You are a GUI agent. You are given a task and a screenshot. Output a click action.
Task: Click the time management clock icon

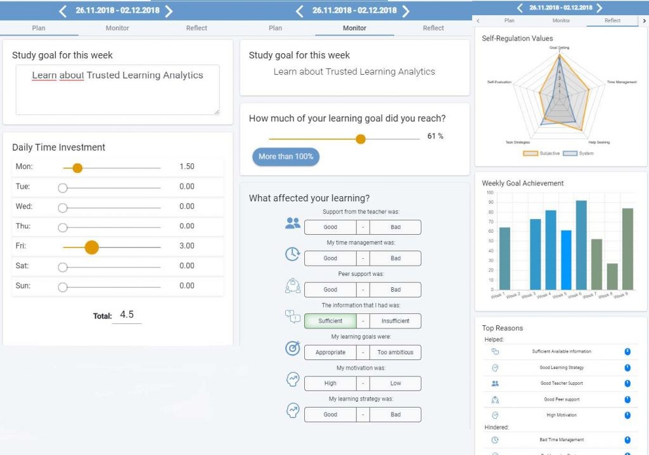pos(293,254)
